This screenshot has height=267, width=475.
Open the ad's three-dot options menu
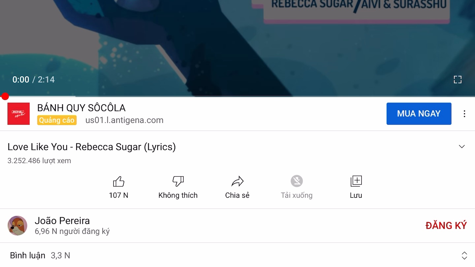point(464,114)
